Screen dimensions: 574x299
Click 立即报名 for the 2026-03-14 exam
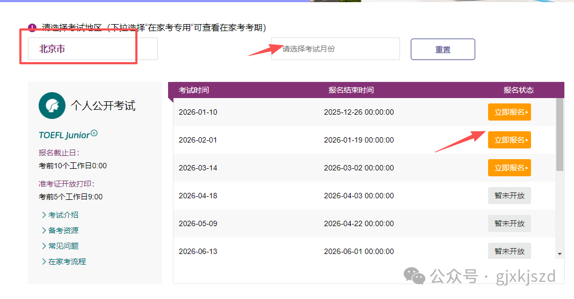coord(509,168)
